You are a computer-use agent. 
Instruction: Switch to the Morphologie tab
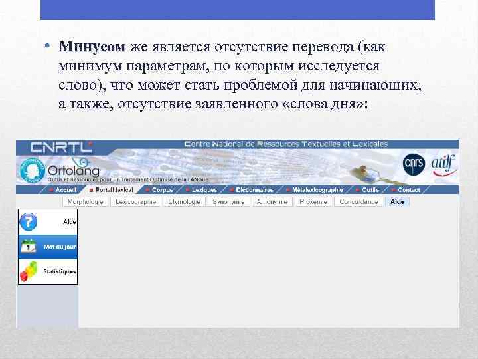86,202
